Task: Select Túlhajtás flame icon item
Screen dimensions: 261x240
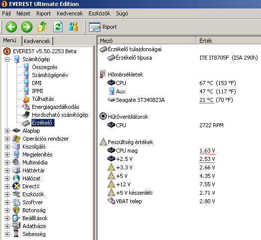Action: (x=26, y=99)
